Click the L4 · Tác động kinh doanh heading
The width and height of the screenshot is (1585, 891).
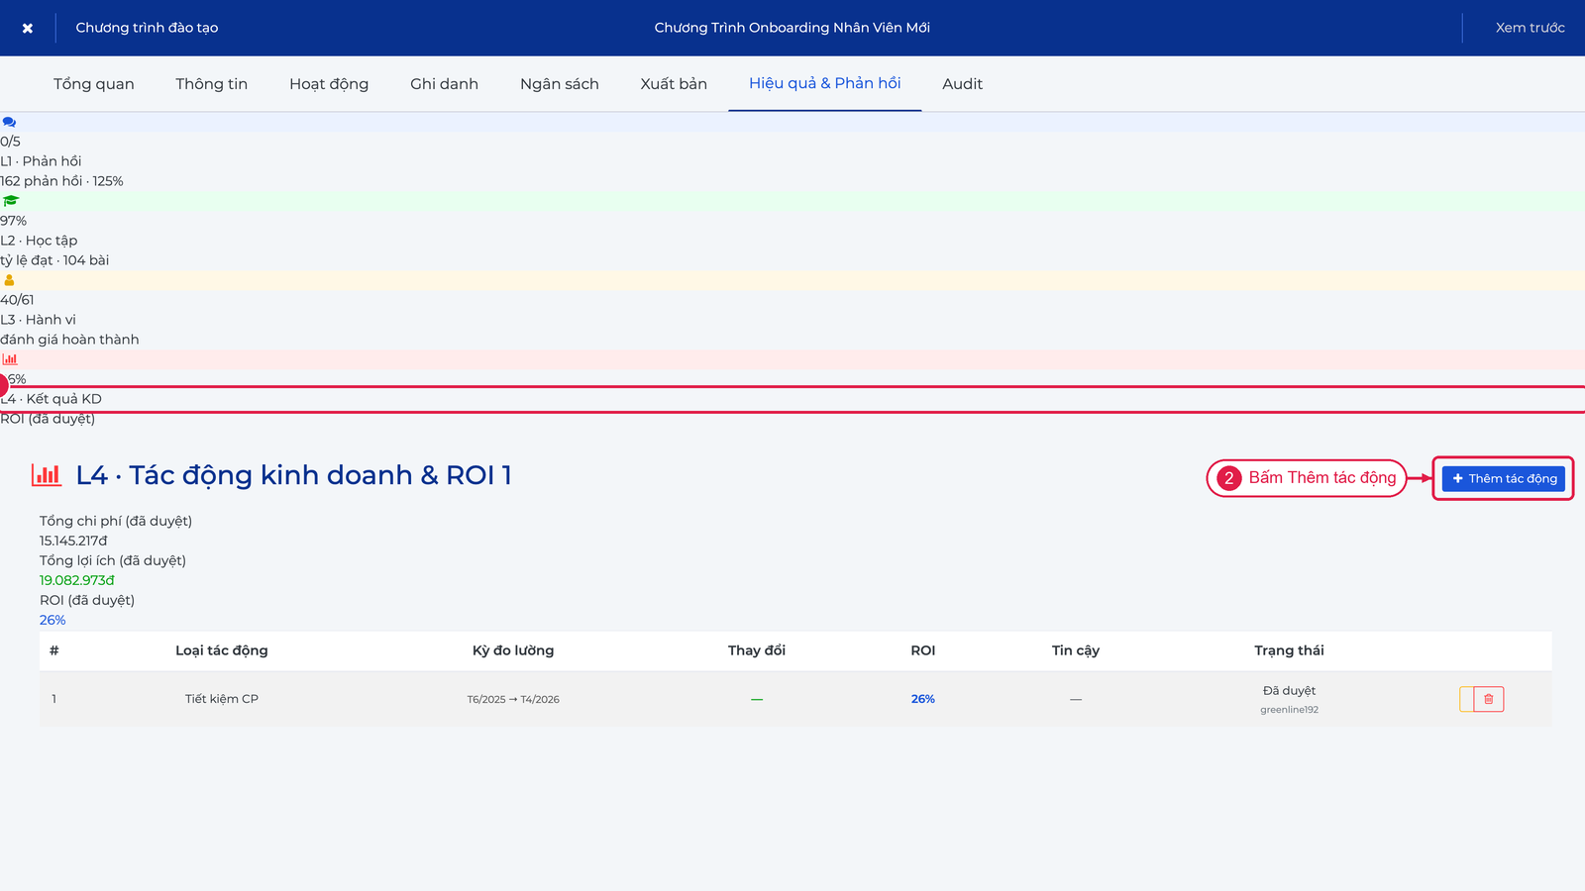pyautogui.click(x=294, y=475)
